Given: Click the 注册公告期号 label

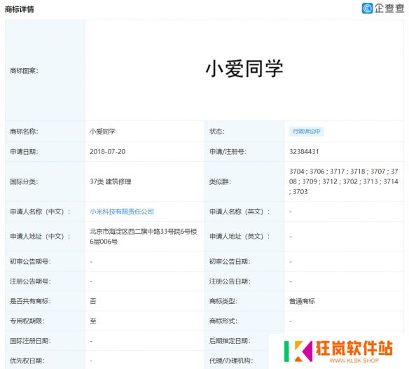Looking at the screenshot, I should click(30, 281).
